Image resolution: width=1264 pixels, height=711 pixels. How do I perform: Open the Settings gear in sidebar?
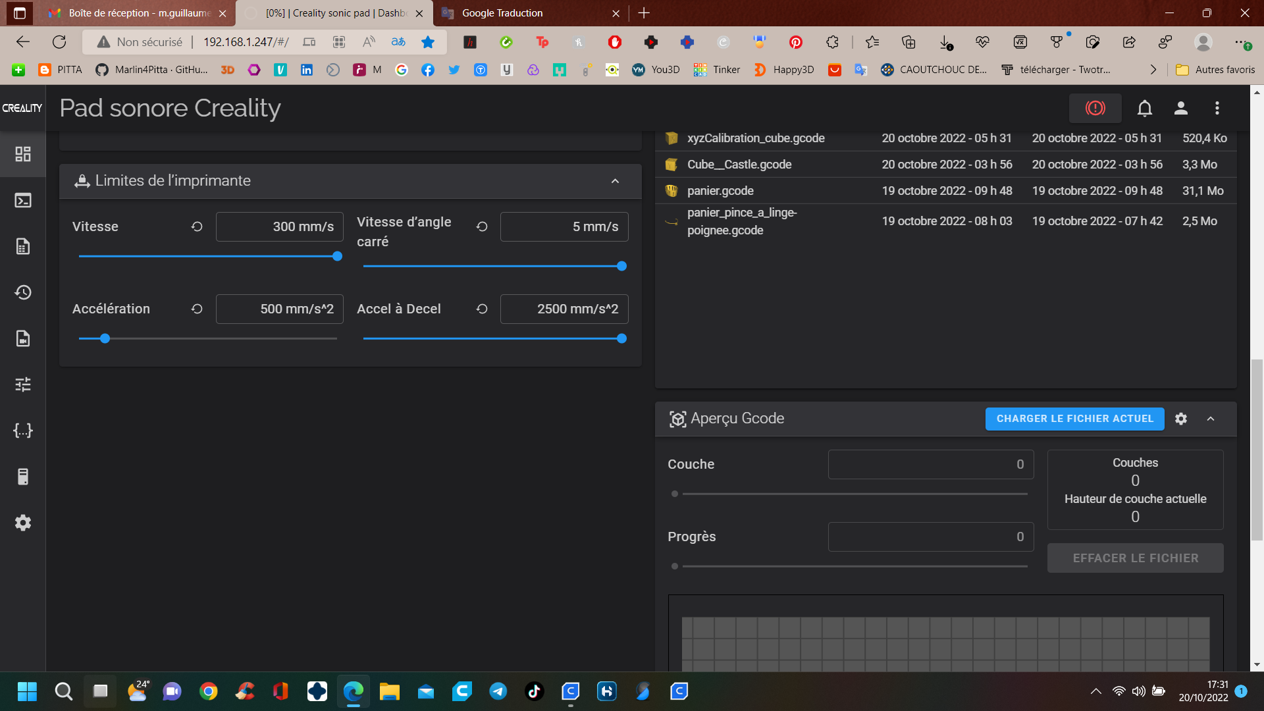tap(23, 523)
